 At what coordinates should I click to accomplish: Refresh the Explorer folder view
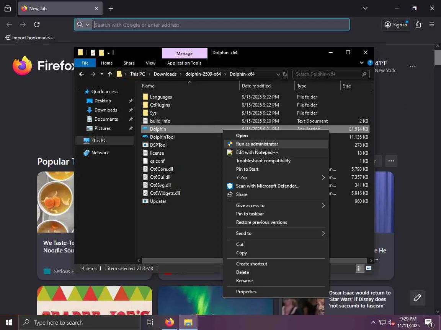[285, 74]
